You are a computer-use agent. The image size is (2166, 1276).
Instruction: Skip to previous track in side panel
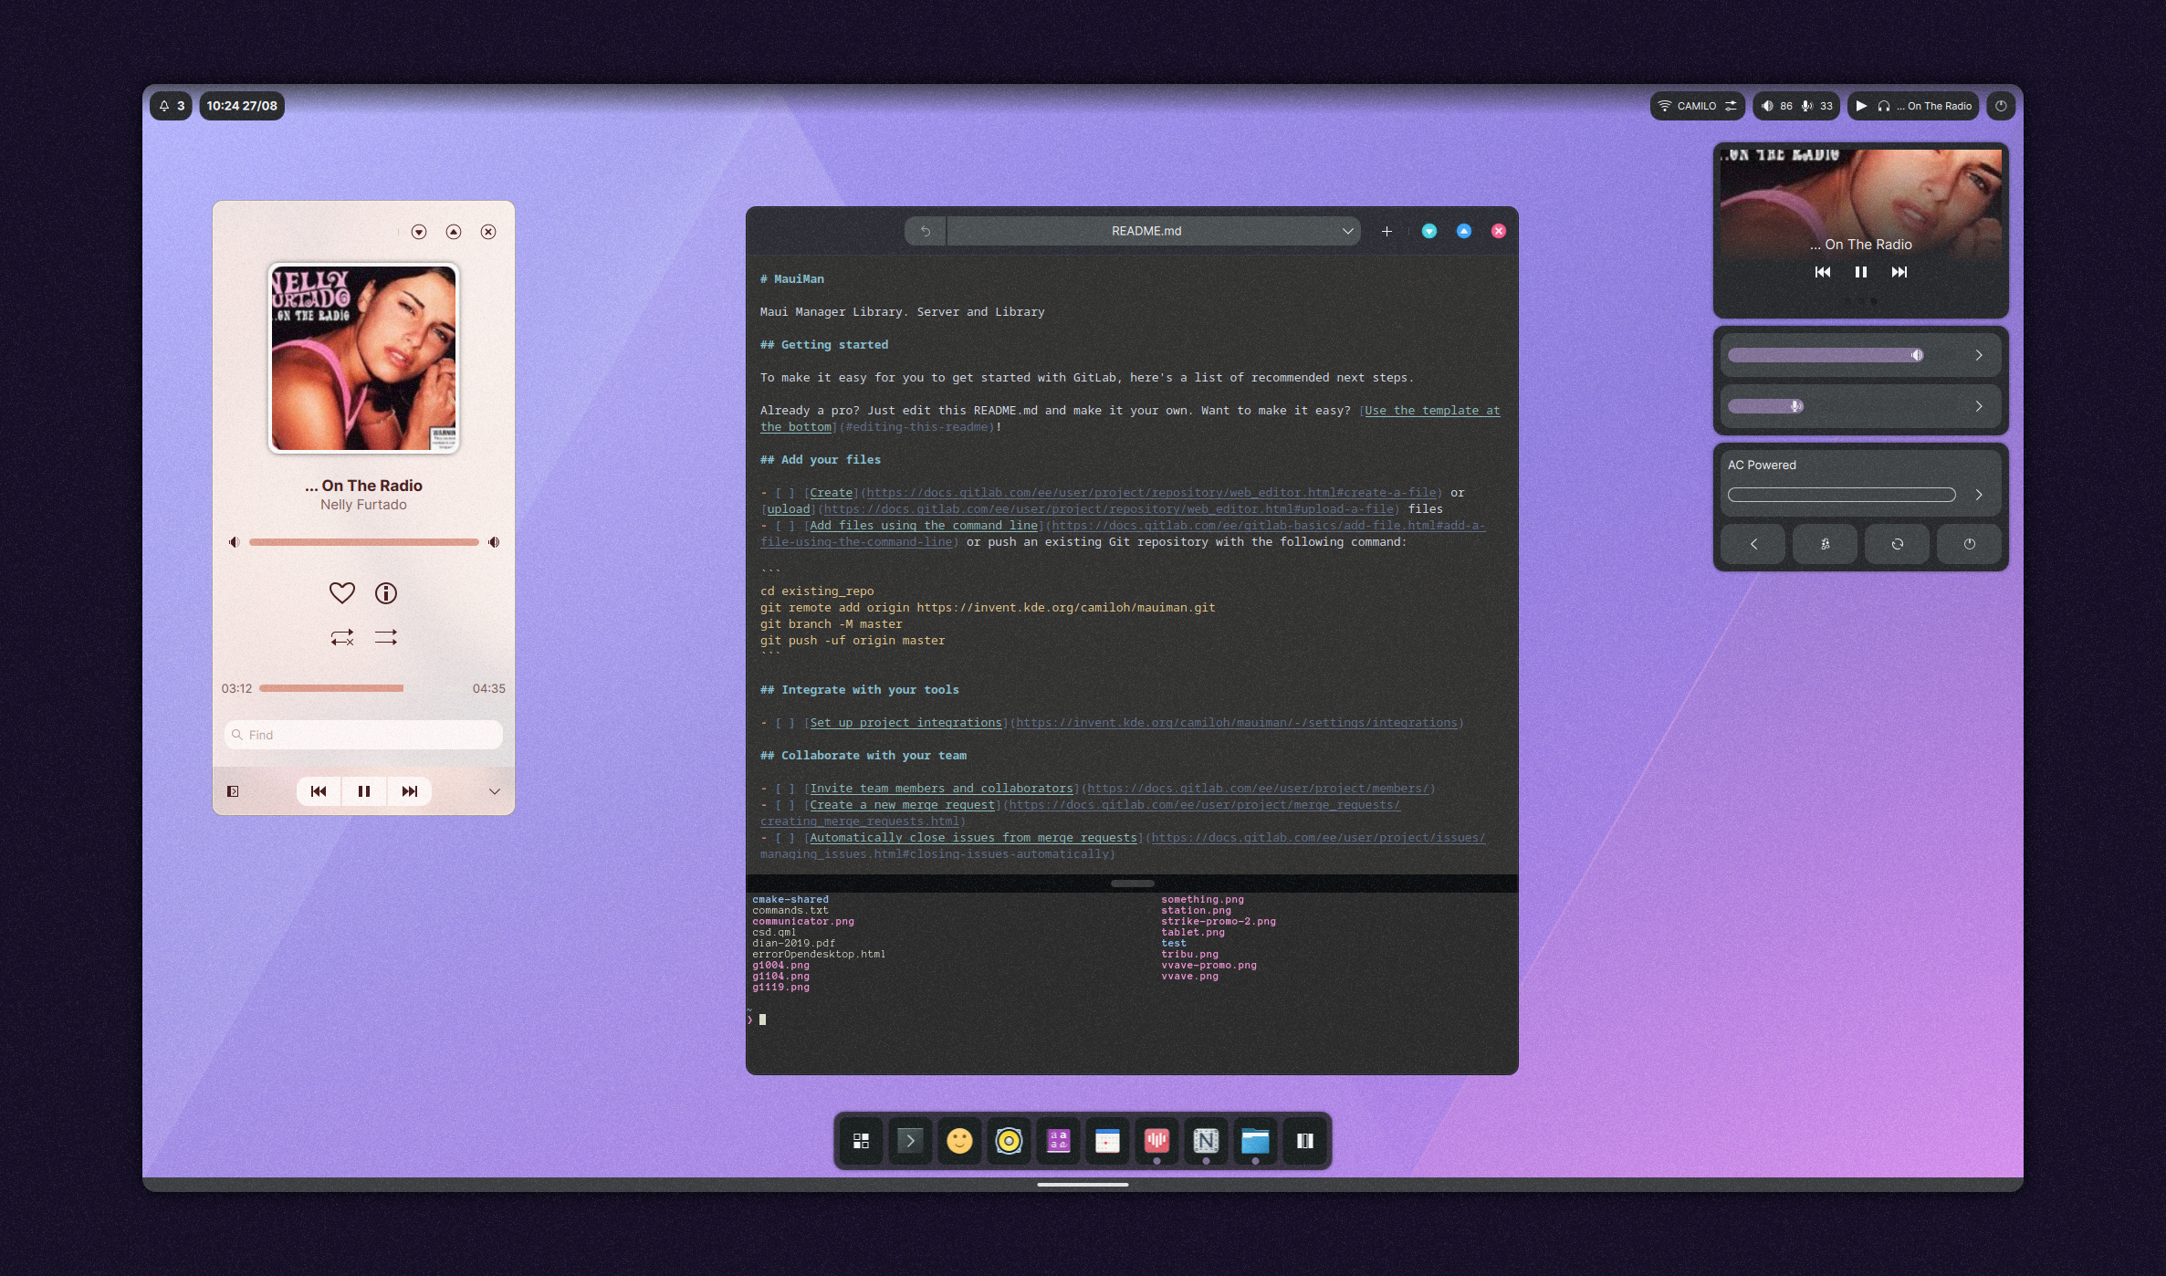pos(1823,272)
